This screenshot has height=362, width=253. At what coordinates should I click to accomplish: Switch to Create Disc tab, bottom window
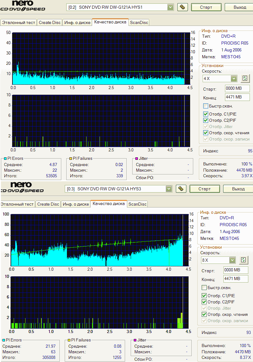(48, 204)
